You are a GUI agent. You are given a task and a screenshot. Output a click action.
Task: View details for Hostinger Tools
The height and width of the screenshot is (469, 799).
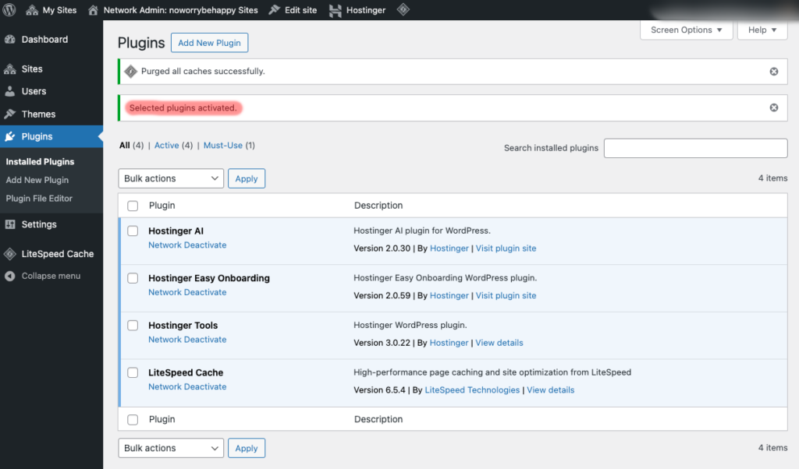point(499,343)
